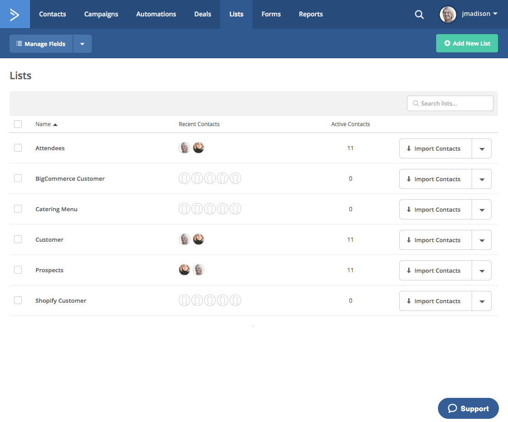Select the Shopify Customer row checkbox

[x=18, y=300]
